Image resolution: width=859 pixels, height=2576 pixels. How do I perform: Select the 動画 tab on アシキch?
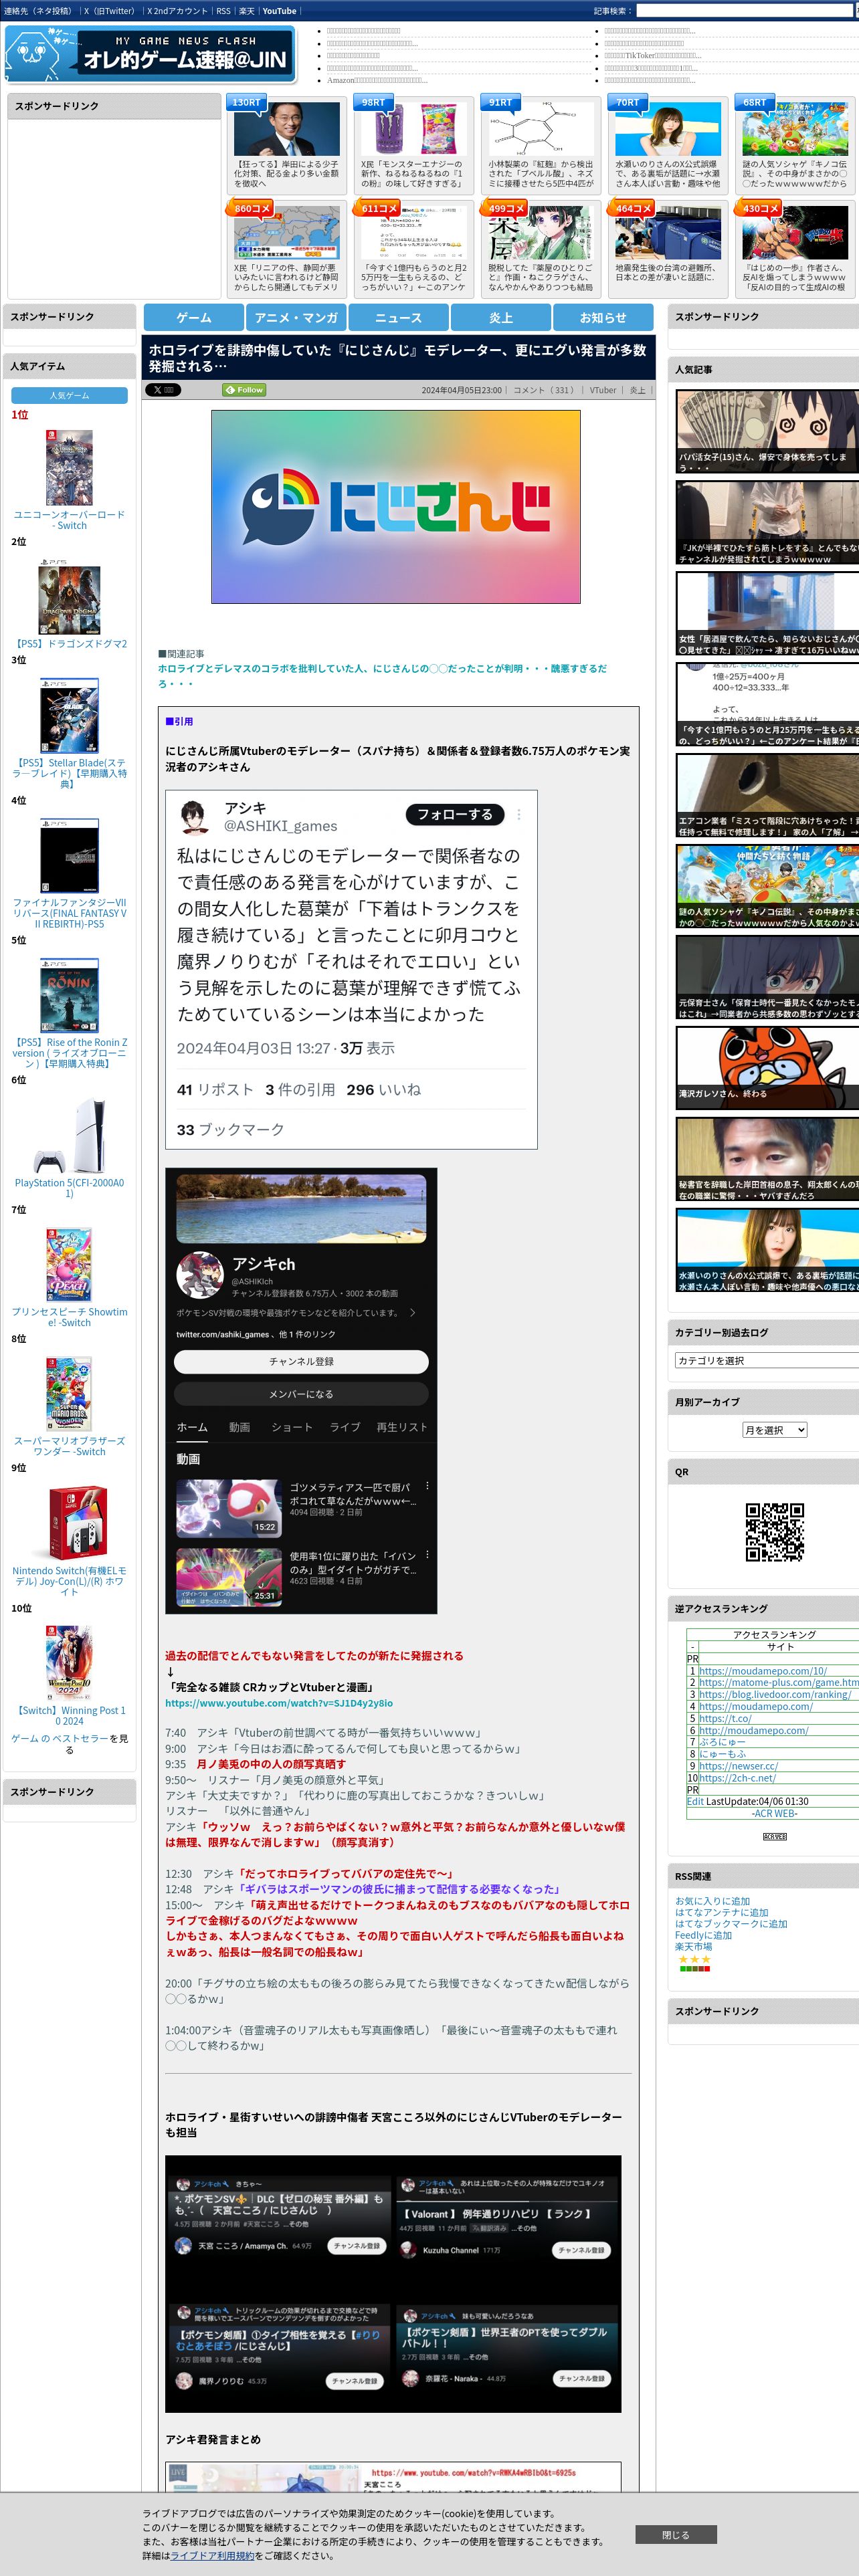[239, 1427]
